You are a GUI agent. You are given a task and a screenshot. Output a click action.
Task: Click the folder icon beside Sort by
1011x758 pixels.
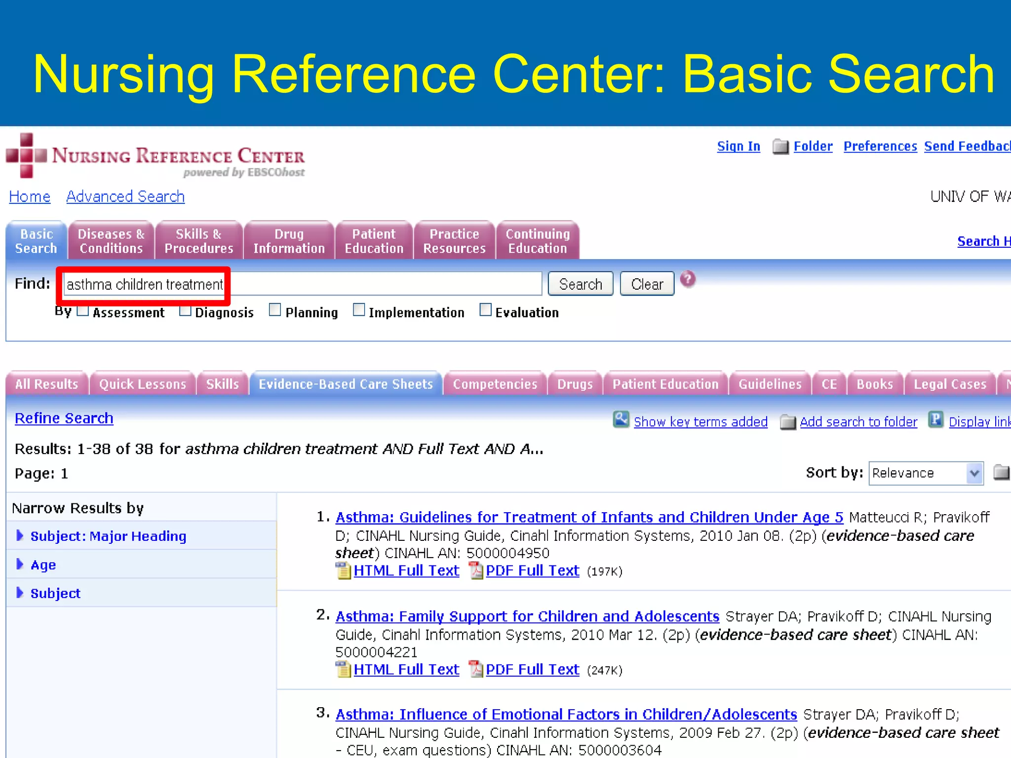1002,472
